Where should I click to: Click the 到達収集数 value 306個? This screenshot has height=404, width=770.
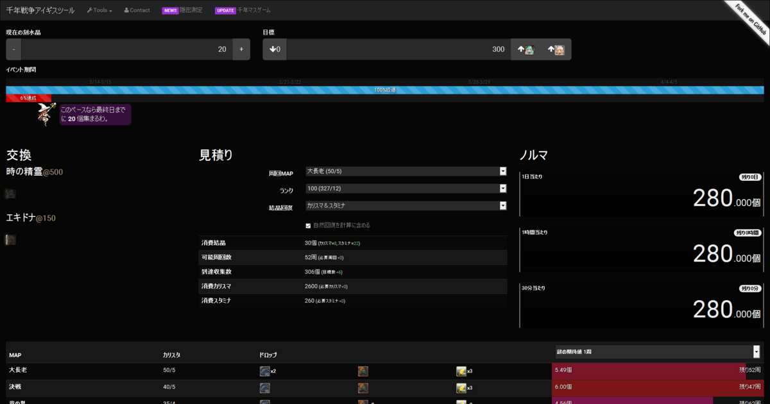tap(313, 272)
